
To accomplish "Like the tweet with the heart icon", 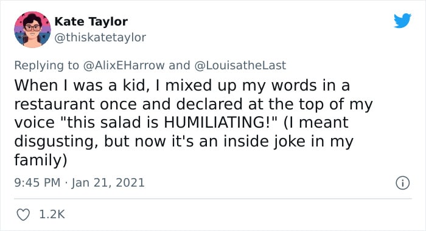I will click(23, 215).
